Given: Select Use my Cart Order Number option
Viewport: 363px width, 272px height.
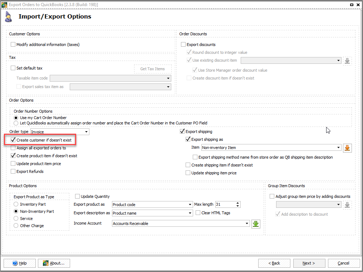Looking at the screenshot, I should click(x=16, y=118).
